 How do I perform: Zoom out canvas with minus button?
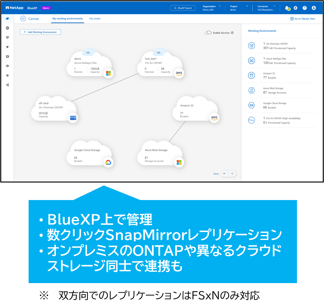[x=224, y=174]
